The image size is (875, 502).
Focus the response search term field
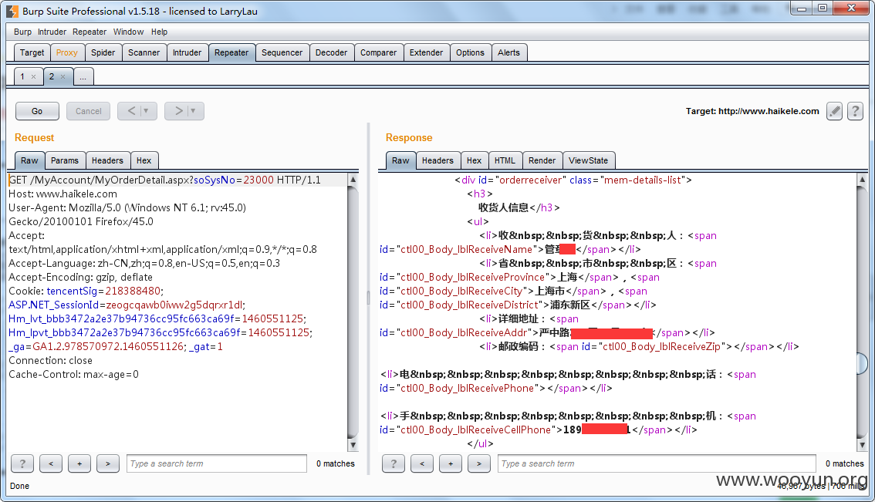(x=657, y=463)
